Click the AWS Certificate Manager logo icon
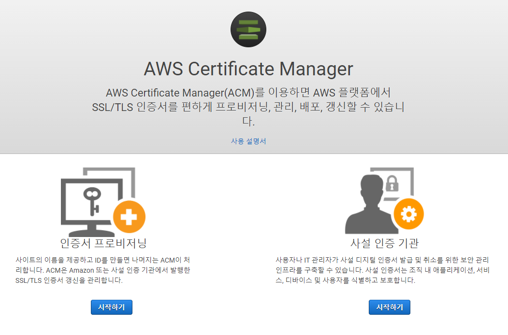This screenshot has width=508, height=335. 248,29
